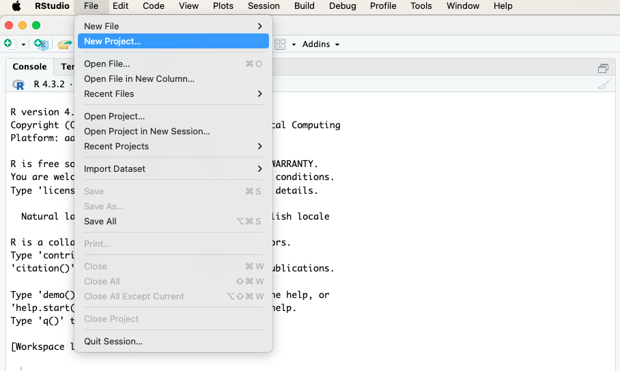Open the Apple menu

click(x=16, y=6)
